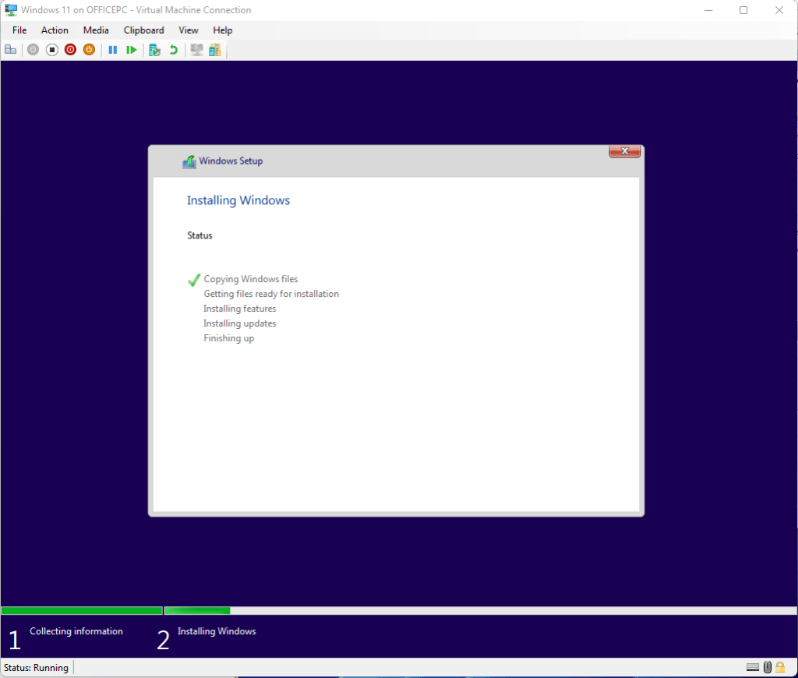This screenshot has width=798, height=678.
Task: Click the Ctrl+Alt+Del toolbar icon
Action: click(10, 50)
